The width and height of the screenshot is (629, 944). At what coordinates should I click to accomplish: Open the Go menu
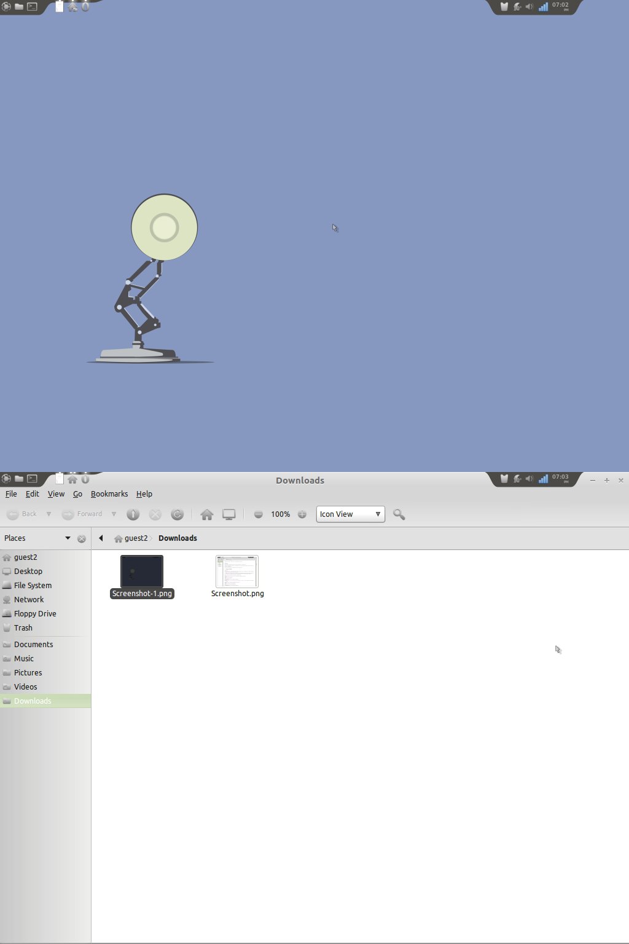[77, 494]
